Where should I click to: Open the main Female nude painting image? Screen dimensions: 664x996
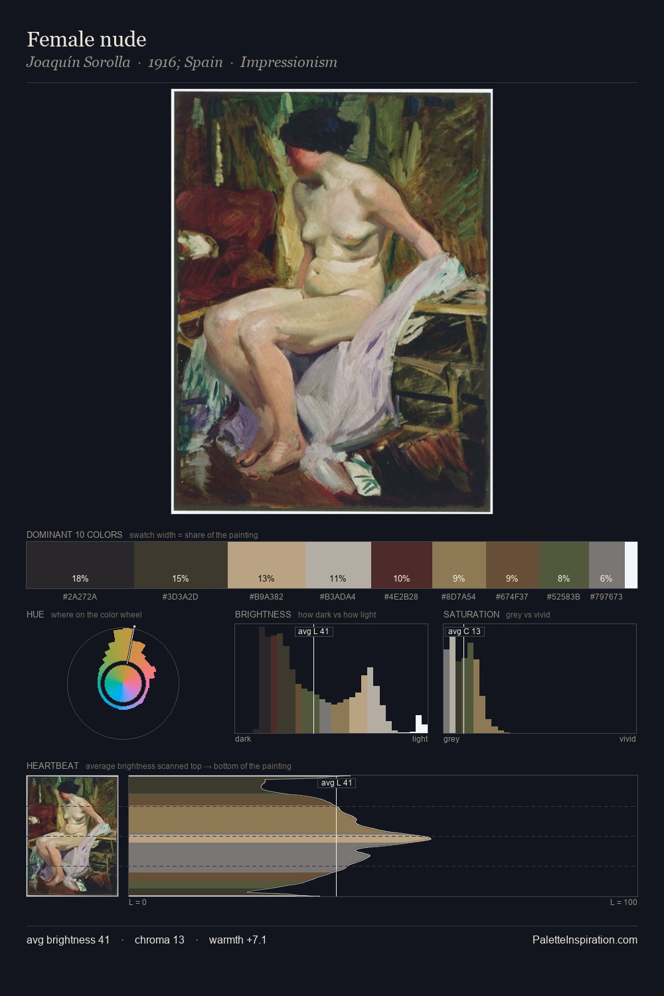pyautogui.click(x=332, y=301)
